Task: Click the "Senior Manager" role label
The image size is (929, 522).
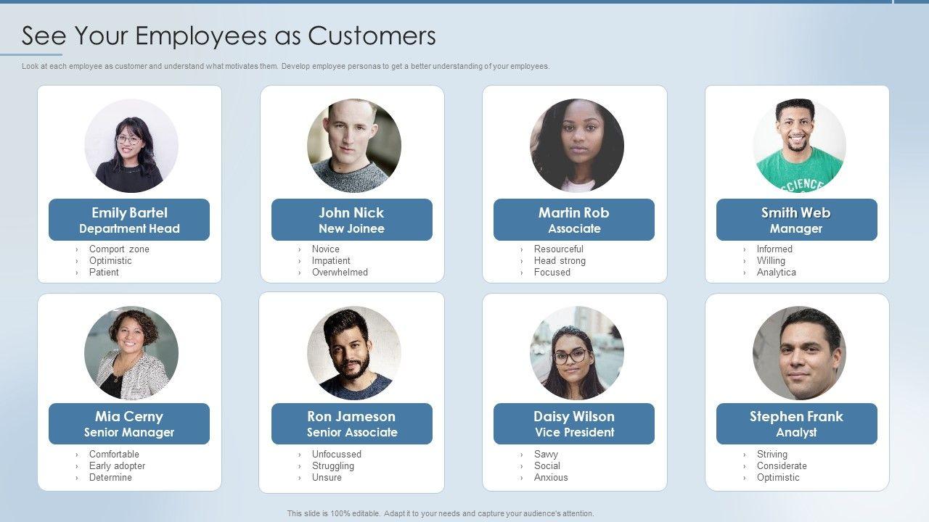Action: click(129, 432)
